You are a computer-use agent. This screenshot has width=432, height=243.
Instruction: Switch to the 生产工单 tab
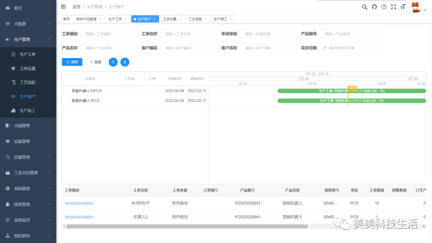(x=116, y=19)
